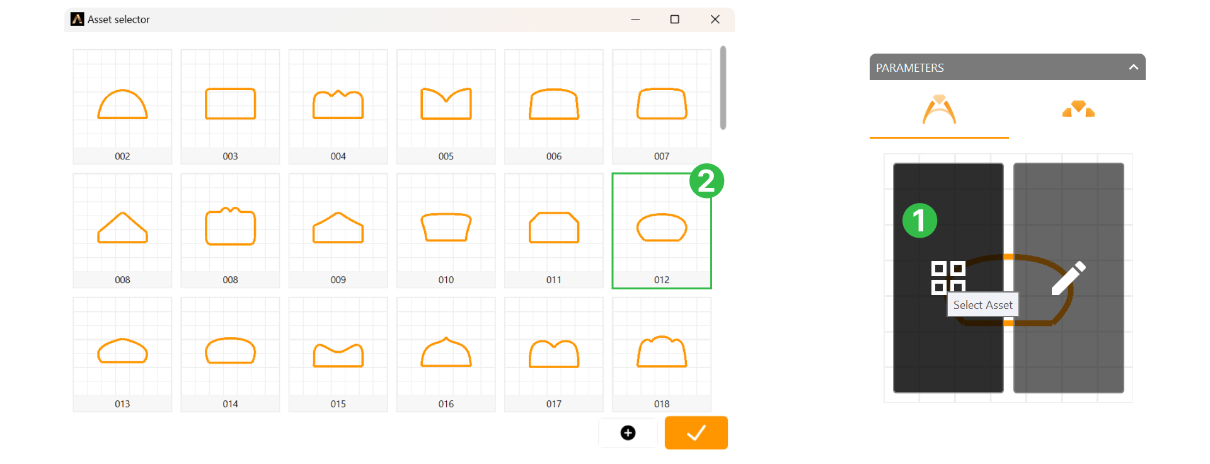This screenshot has height=464, width=1210.
Task: Pick profile thumbnail 007
Action: point(661,106)
